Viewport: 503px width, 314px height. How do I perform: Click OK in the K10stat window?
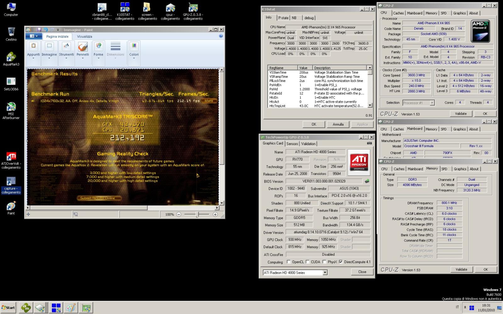(314, 124)
